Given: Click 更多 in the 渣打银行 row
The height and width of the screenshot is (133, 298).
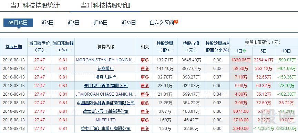Looking at the screenshot, I should pos(145,86).
